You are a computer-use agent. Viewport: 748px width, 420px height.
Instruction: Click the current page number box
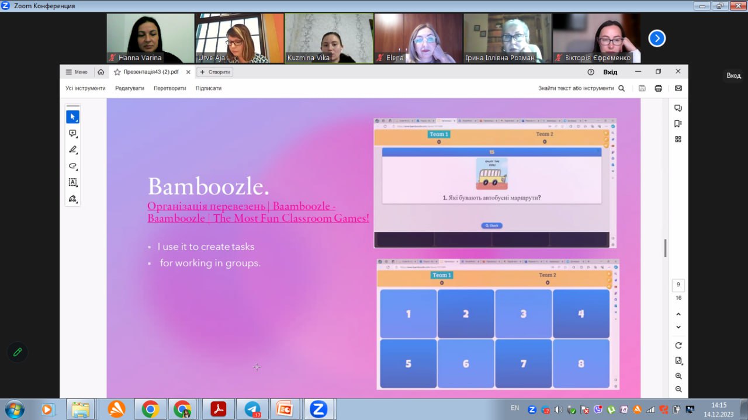pos(678,285)
